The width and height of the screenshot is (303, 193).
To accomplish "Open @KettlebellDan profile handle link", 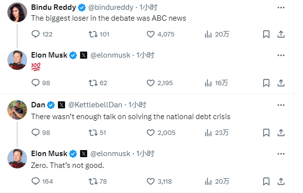I will click(95, 105).
